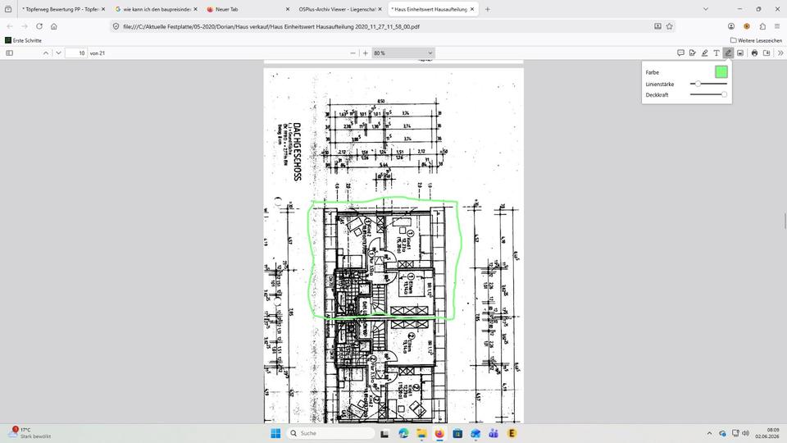Open the Weitere Lesezeichen folder
The height and width of the screenshot is (443, 787).
756,40
